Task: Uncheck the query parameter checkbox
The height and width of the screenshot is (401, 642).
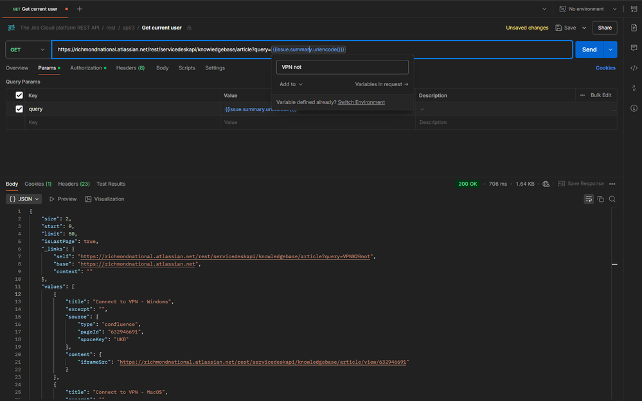Action: [19, 109]
